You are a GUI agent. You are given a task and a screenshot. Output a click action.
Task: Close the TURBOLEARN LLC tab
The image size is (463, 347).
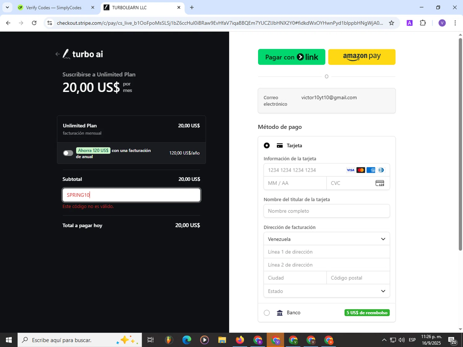tap(179, 7)
